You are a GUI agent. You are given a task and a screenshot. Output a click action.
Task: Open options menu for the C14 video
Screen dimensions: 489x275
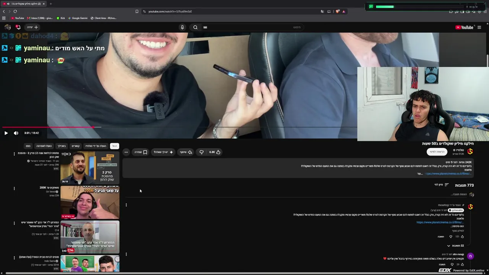point(14,223)
